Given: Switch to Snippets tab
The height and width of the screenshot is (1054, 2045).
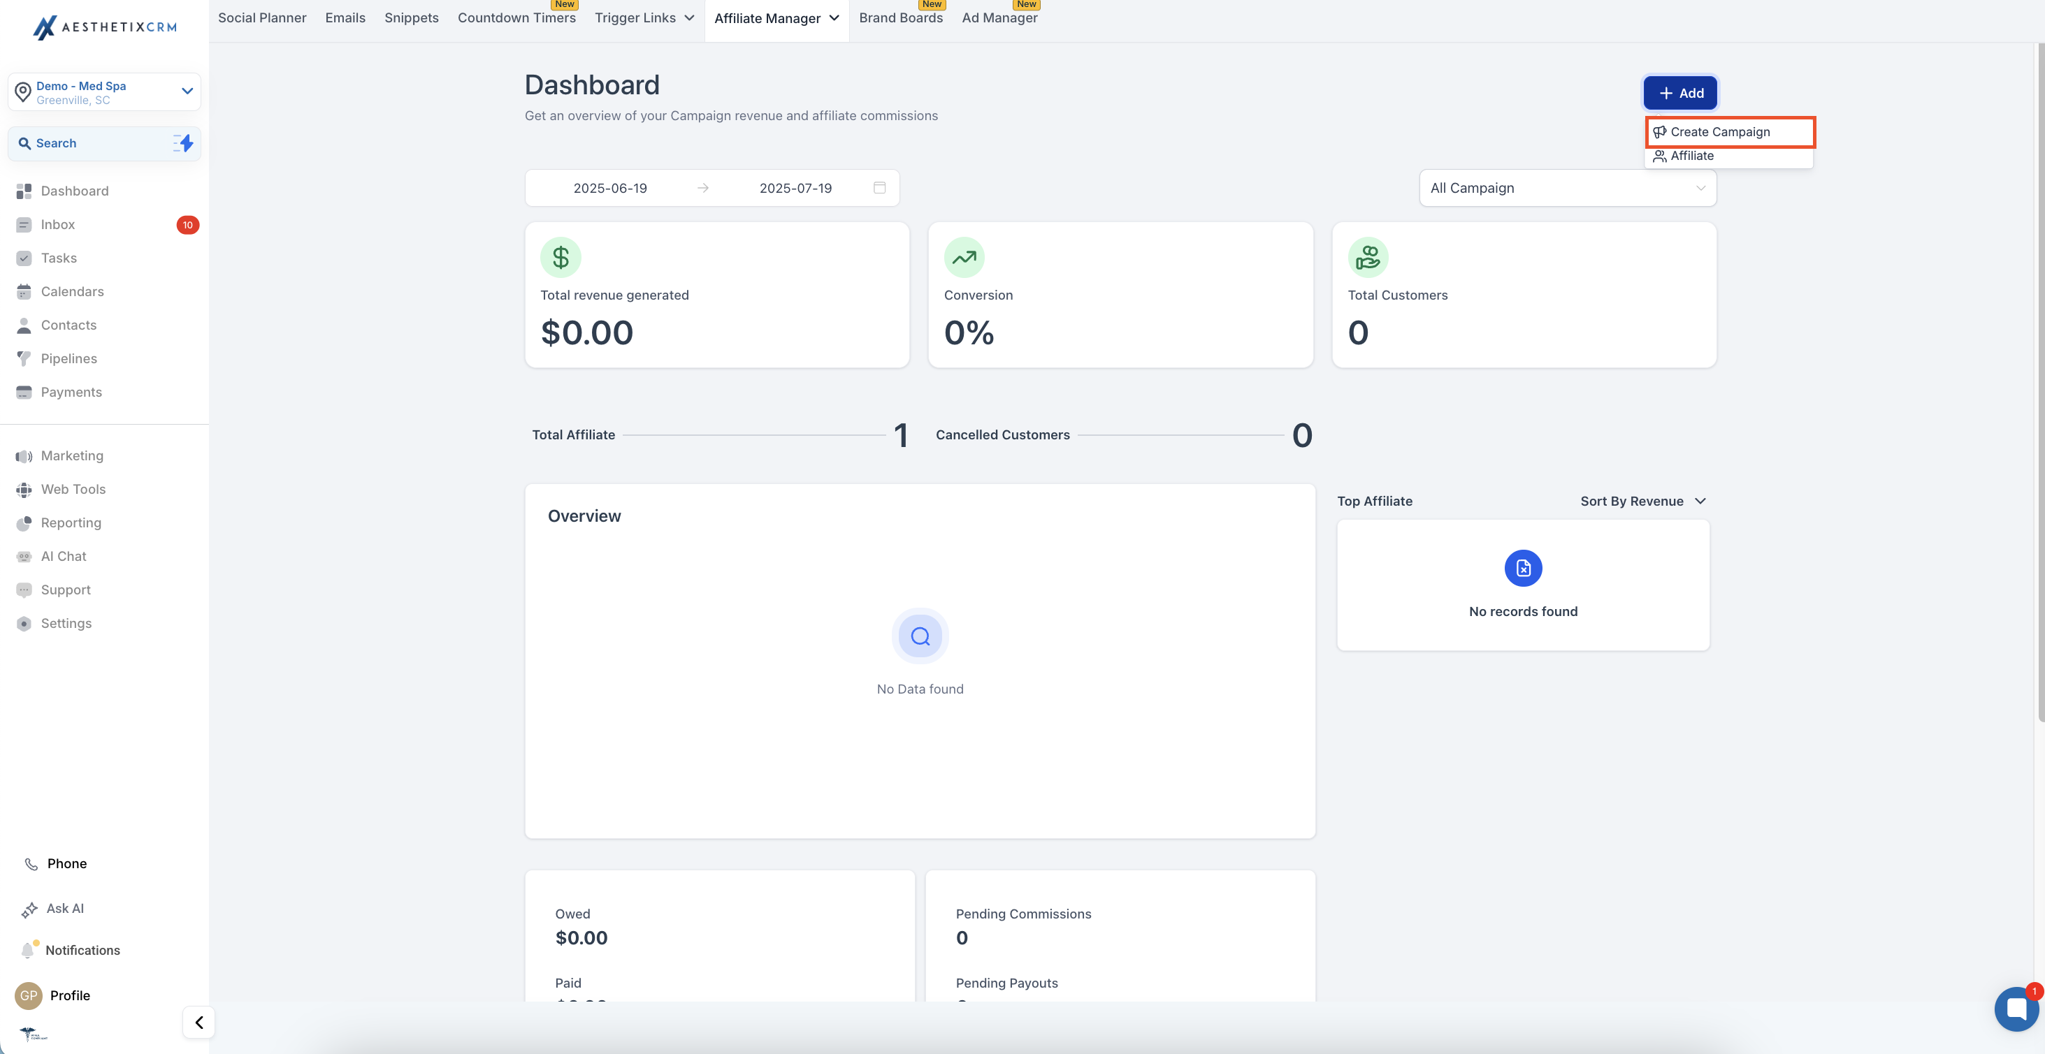Looking at the screenshot, I should 411,18.
